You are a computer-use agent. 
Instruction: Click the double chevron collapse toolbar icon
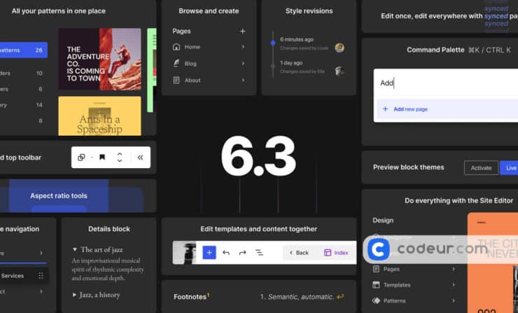pos(140,158)
